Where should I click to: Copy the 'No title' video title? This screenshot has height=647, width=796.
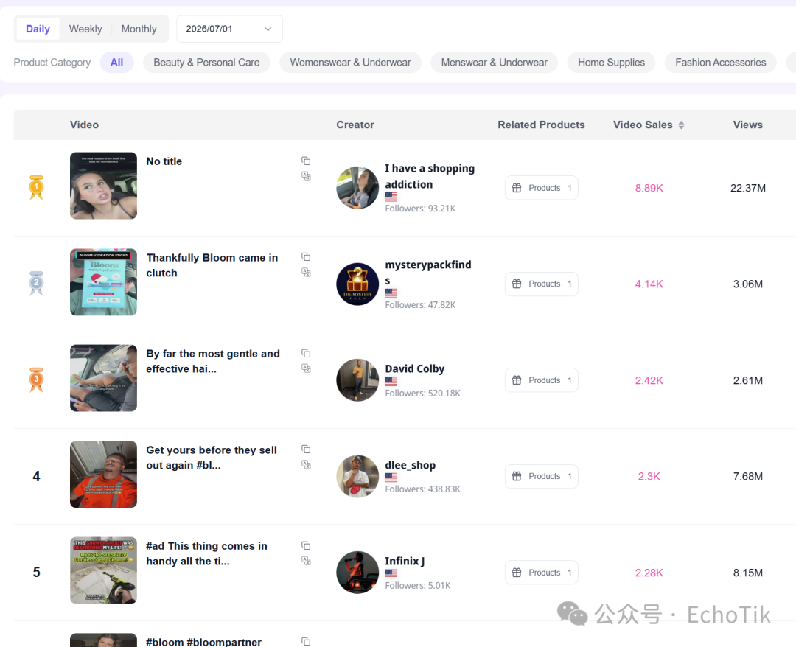(306, 161)
